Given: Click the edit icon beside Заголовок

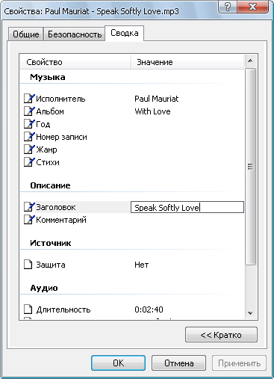Looking at the screenshot, I should pyautogui.click(x=29, y=207).
